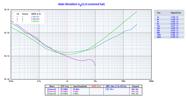This screenshot has height=101, width=187.
Task: Select the 8s row sigma 2.23E-13
Action: 174,24
